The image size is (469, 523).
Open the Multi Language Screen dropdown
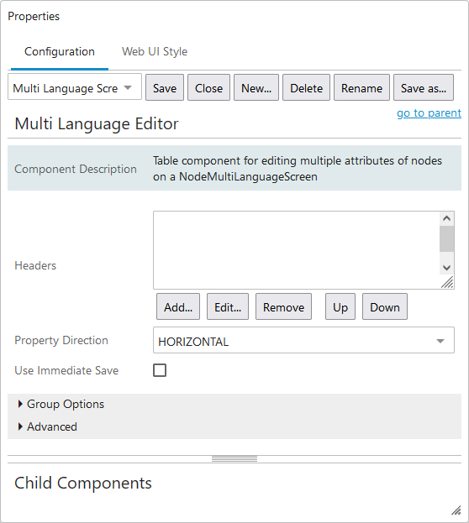point(75,87)
